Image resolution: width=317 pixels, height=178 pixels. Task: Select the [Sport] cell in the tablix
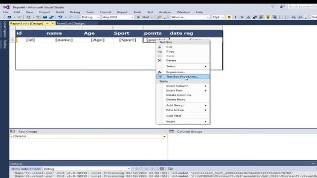(128, 40)
